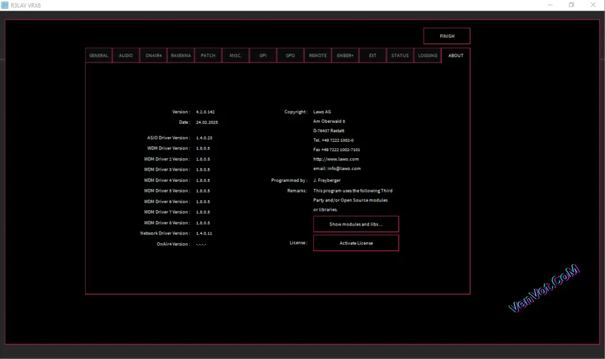The height and width of the screenshot is (359, 605).
Task: Click the email info@lawo.com text
Action: point(337,168)
